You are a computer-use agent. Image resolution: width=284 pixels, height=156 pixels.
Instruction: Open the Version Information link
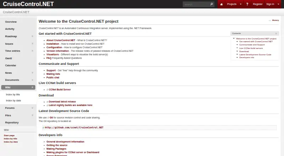[58, 51]
